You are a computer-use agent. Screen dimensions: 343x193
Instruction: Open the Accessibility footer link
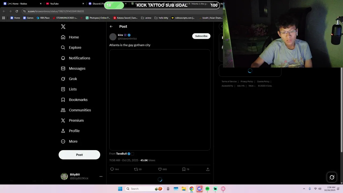pyautogui.click(x=227, y=86)
